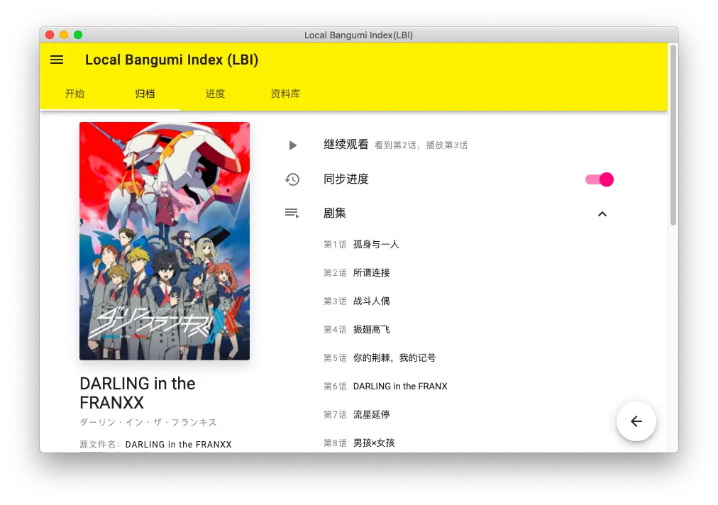
Task: Collapse the 剧集 episode list chevron
Action: [602, 213]
